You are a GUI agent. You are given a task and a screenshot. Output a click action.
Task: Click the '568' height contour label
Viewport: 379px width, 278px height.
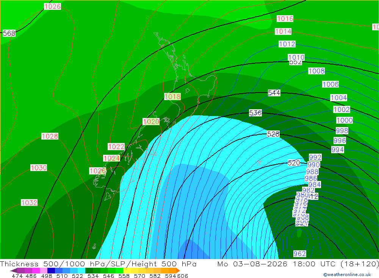tap(9, 33)
